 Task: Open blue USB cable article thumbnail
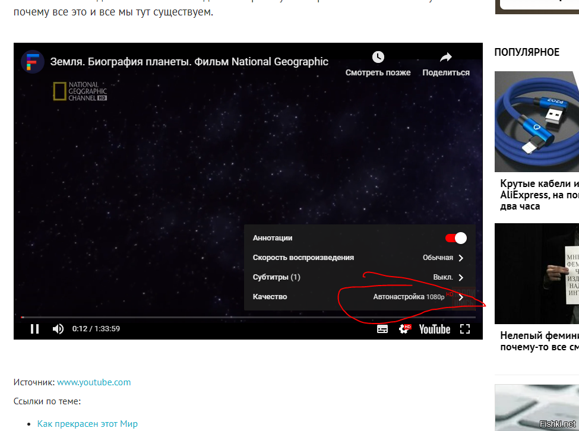click(x=536, y=122)
